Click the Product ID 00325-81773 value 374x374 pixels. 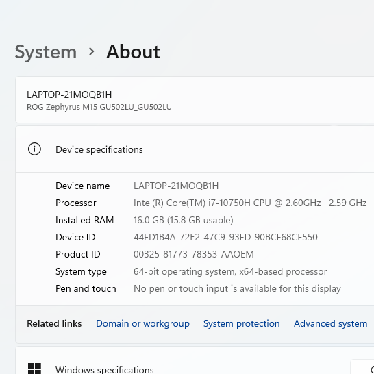194,254
